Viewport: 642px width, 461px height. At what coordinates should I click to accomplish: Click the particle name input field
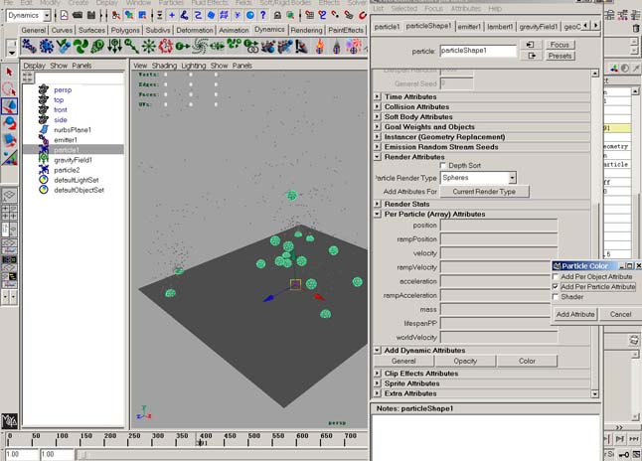478,51
